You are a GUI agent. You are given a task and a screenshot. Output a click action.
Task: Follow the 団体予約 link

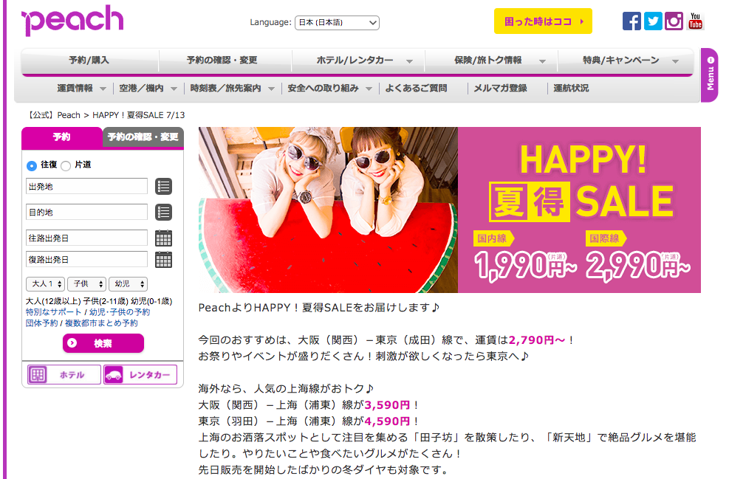tap(42, 323)
